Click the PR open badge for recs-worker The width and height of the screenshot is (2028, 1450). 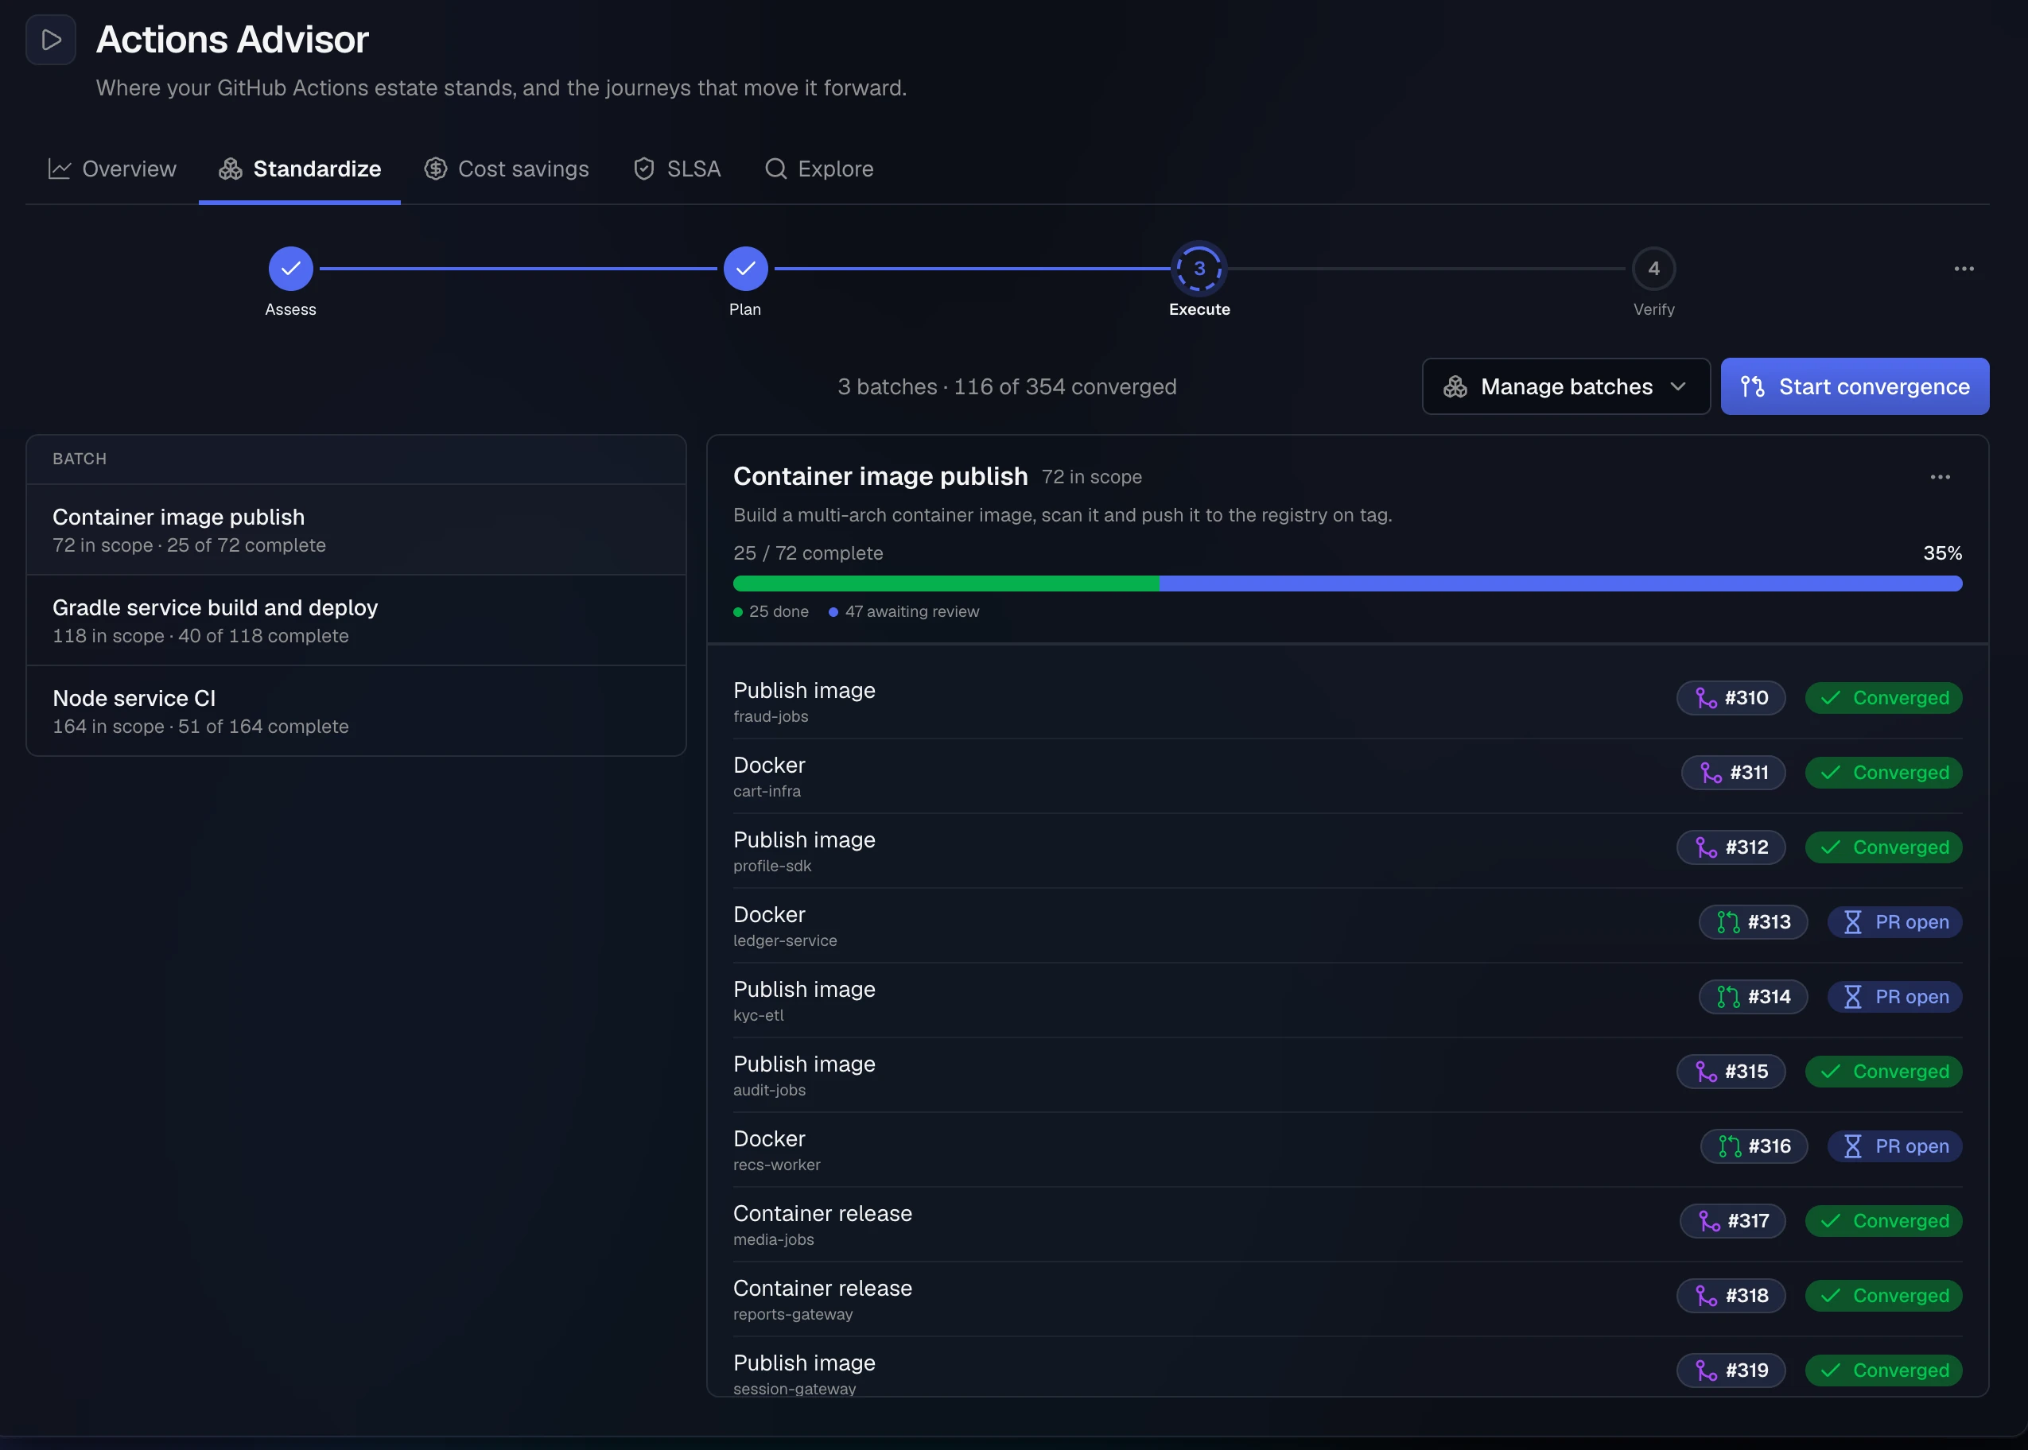(1895, 1146)
